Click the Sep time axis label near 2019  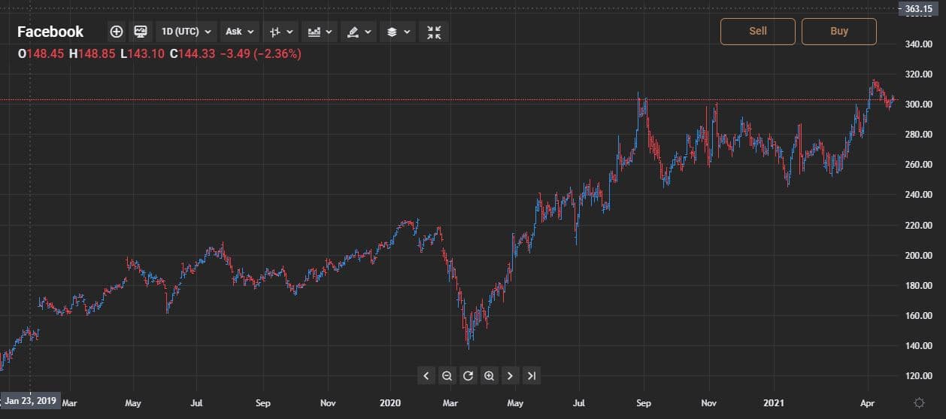point(262,403)
